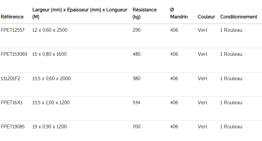Screen dimensions: 262x141
Task: Open reference FPET19085
Action: pyautogui.click(x=13, y=127)
